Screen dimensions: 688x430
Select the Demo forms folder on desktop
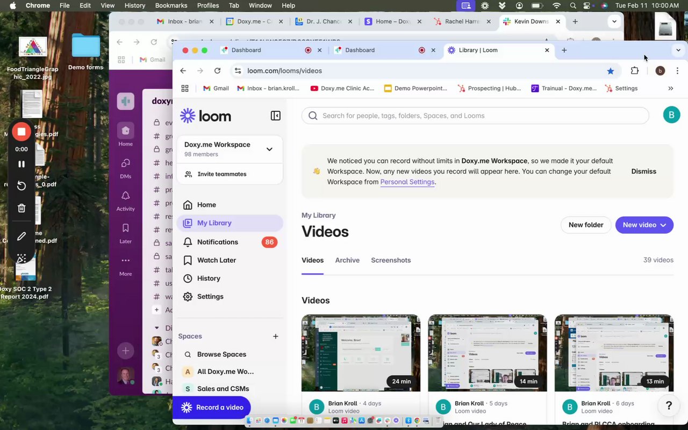(85, 53)
